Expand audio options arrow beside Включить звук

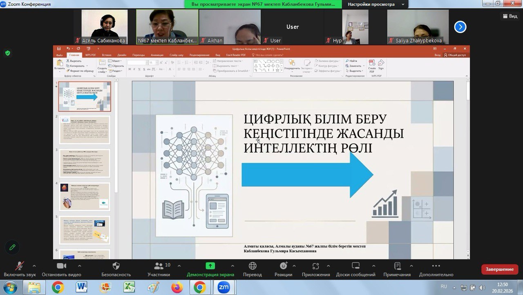tap(34, 266)
